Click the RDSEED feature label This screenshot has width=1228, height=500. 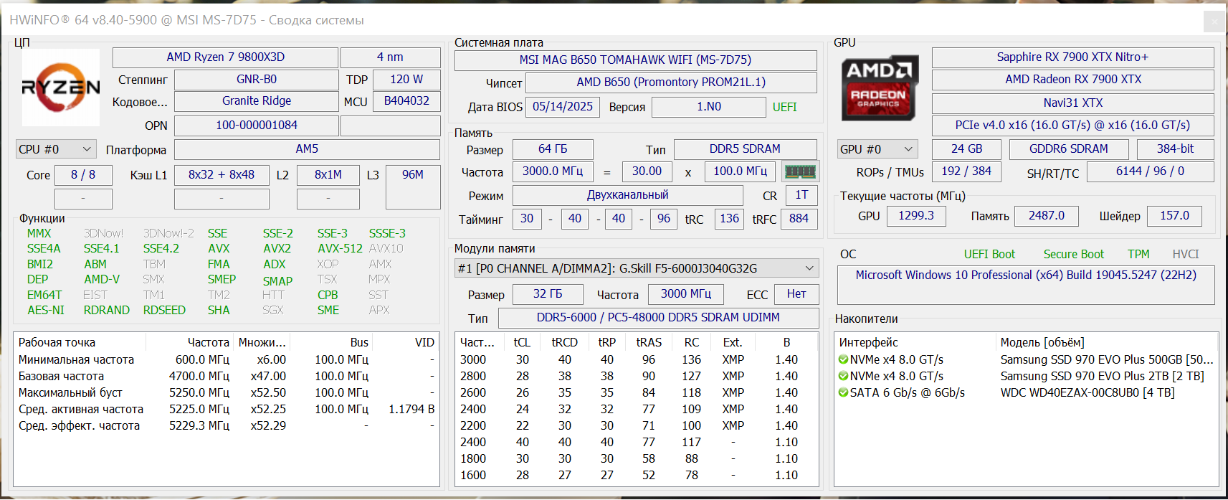(x=164, y=310)
